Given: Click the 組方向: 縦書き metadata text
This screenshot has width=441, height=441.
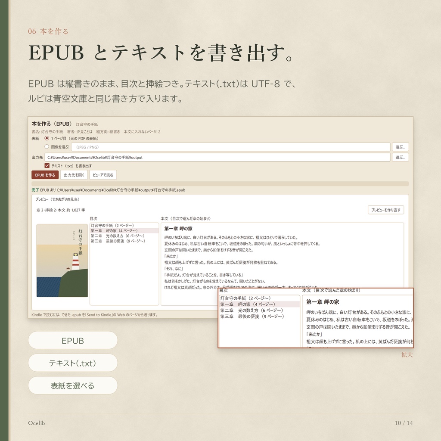Looking at the screenshot, I should pos(108,132).
